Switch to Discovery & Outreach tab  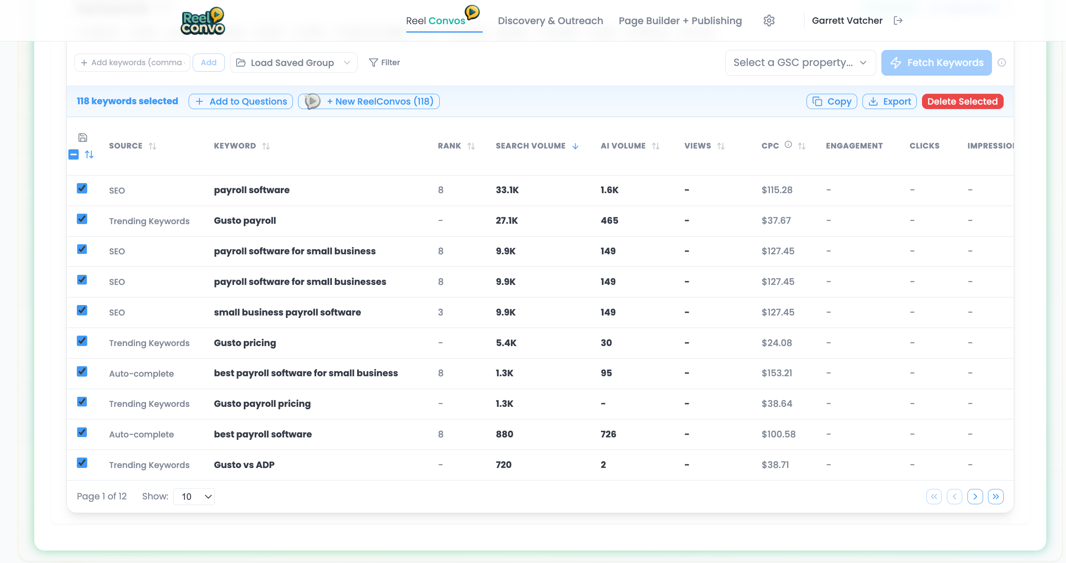(x=550, y=21)
